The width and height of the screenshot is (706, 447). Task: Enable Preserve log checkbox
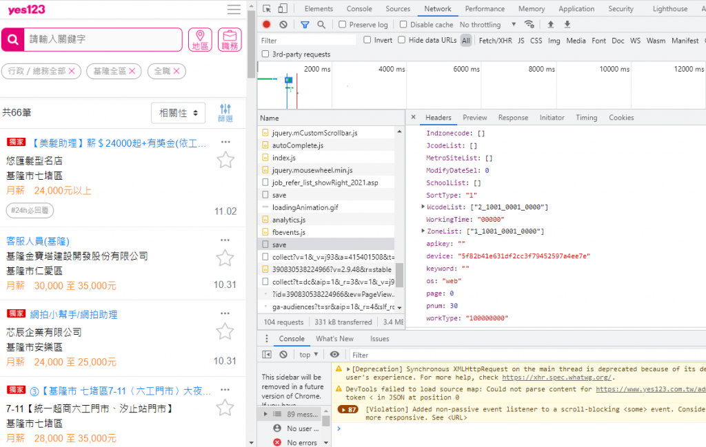pyautogui.click(x=342, y=24)
